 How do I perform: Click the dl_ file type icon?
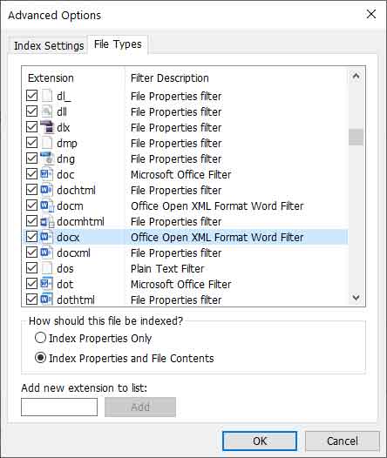[x=47, y=96]
